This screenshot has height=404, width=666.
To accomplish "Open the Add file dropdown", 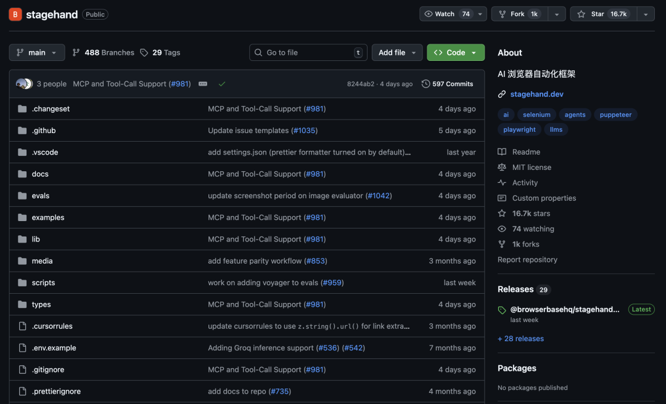I will pos(397,52).
